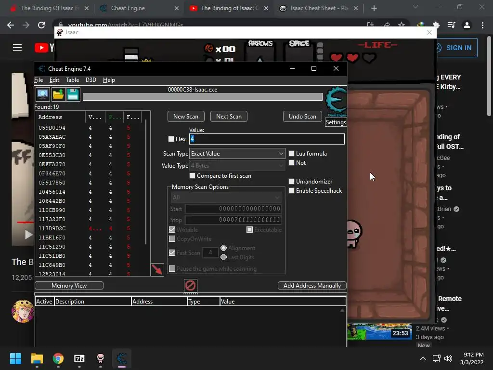Toggle Pause the game while scanning
Image resolution: width=493 pixels, height=370 pixels.
[x=172, y=269]
